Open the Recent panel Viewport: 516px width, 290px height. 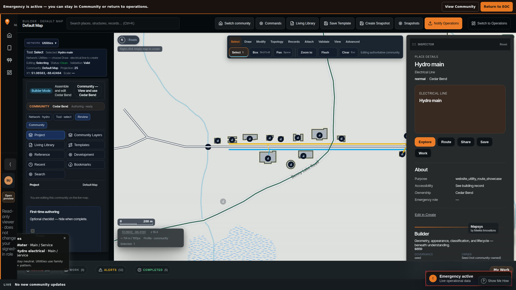(45, 165)
